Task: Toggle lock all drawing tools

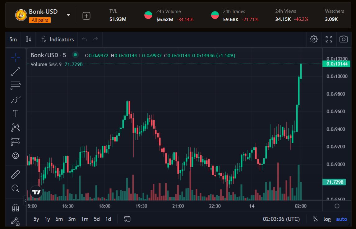Action: (x=16, y=221)
